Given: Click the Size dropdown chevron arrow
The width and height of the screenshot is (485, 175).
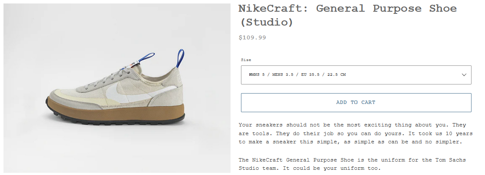Looking at the screenshot, I should pyautogui.click(x=464, y=75).
